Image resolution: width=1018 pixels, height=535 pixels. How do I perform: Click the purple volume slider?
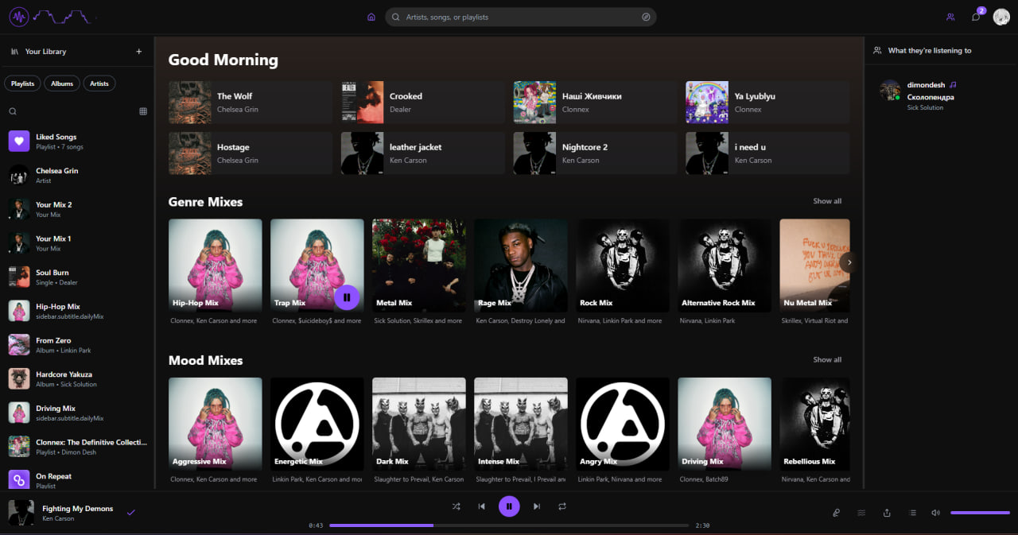pos(980,513)
